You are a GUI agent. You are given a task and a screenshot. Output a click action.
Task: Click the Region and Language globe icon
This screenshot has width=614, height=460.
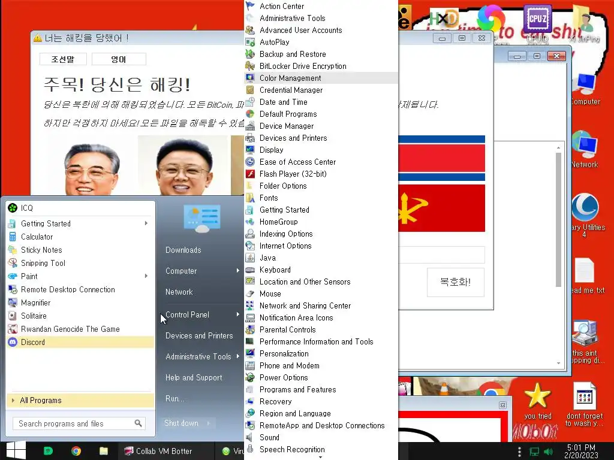click(250, 413)
